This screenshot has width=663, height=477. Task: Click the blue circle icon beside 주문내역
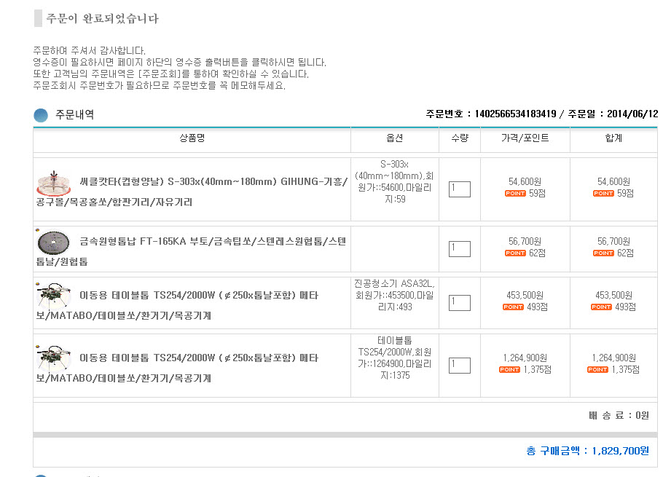tap(41, 115)
